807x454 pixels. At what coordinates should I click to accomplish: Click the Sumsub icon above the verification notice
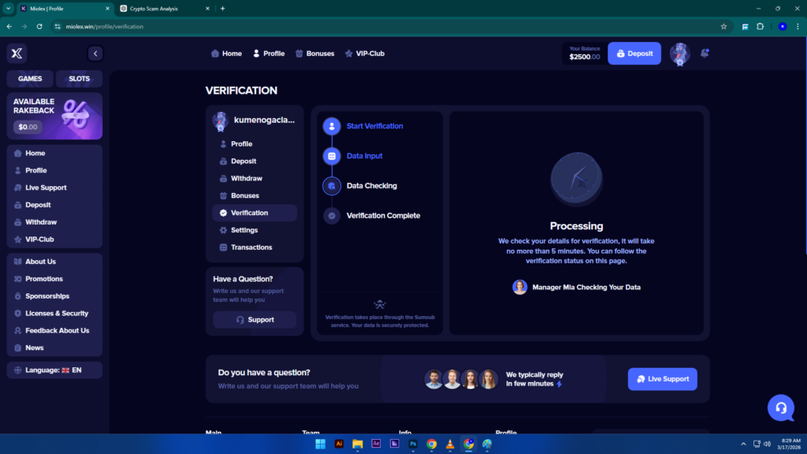(380, 305)
